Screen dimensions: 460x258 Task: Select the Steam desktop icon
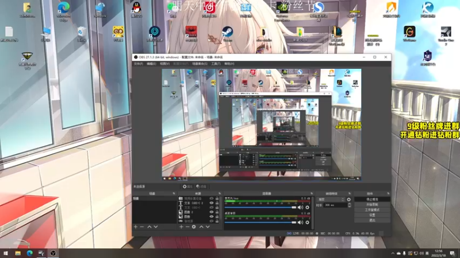click(227, 34)
